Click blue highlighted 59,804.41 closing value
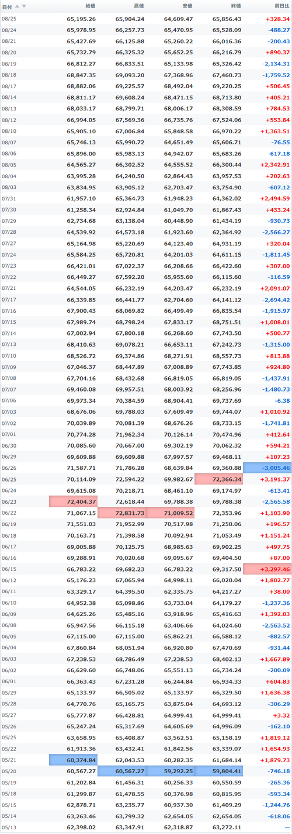292x834 pixels. (x=218, y=770)
